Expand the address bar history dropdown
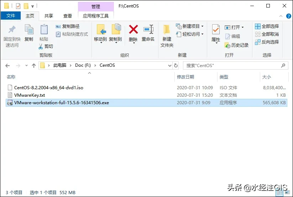The height and width of the screenshot is (197, 293). pos(170,66)
